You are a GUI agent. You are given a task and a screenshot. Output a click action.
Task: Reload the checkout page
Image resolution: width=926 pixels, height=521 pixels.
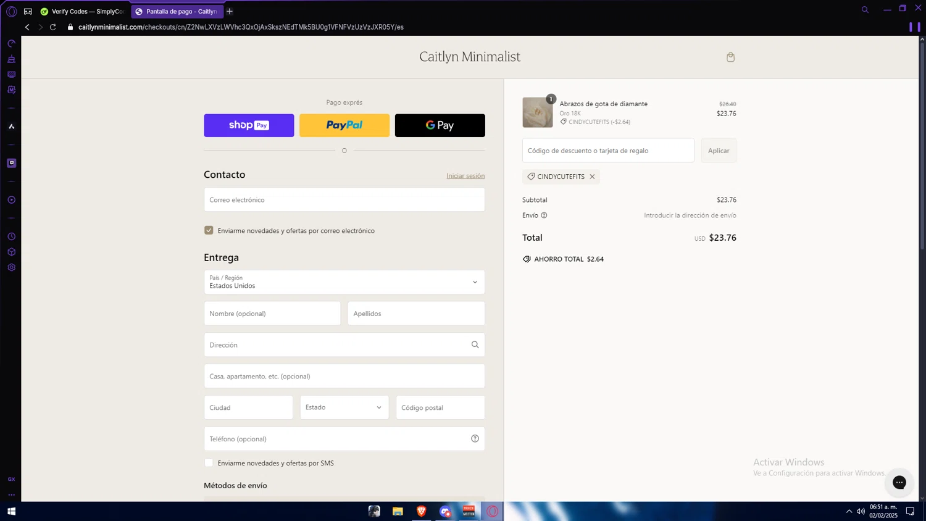pos(53,27)
